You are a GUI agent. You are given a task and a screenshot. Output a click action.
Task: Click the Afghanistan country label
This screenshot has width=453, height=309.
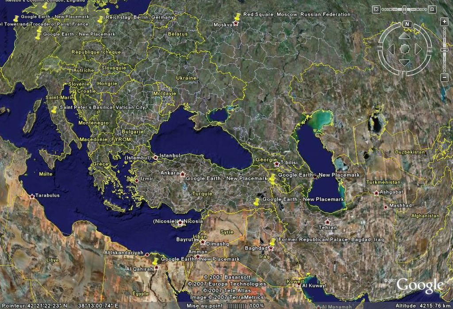point(425,216)
